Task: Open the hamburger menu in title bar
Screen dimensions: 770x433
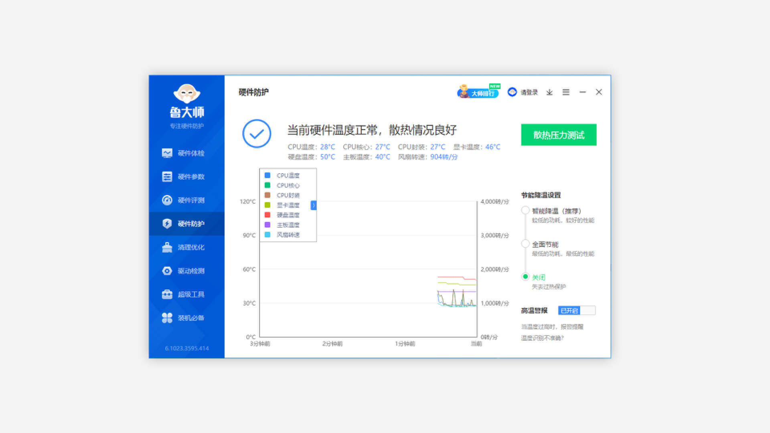Action: (x=566, y=92)
